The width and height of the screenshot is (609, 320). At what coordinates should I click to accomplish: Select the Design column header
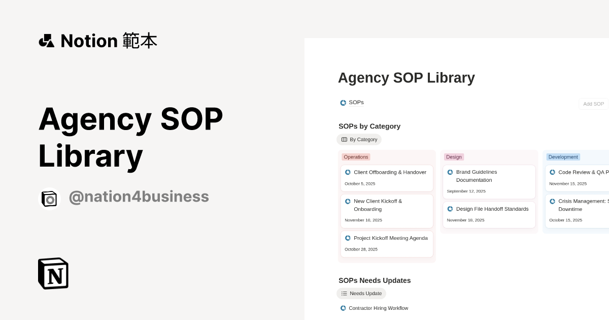tap(454, 157)
